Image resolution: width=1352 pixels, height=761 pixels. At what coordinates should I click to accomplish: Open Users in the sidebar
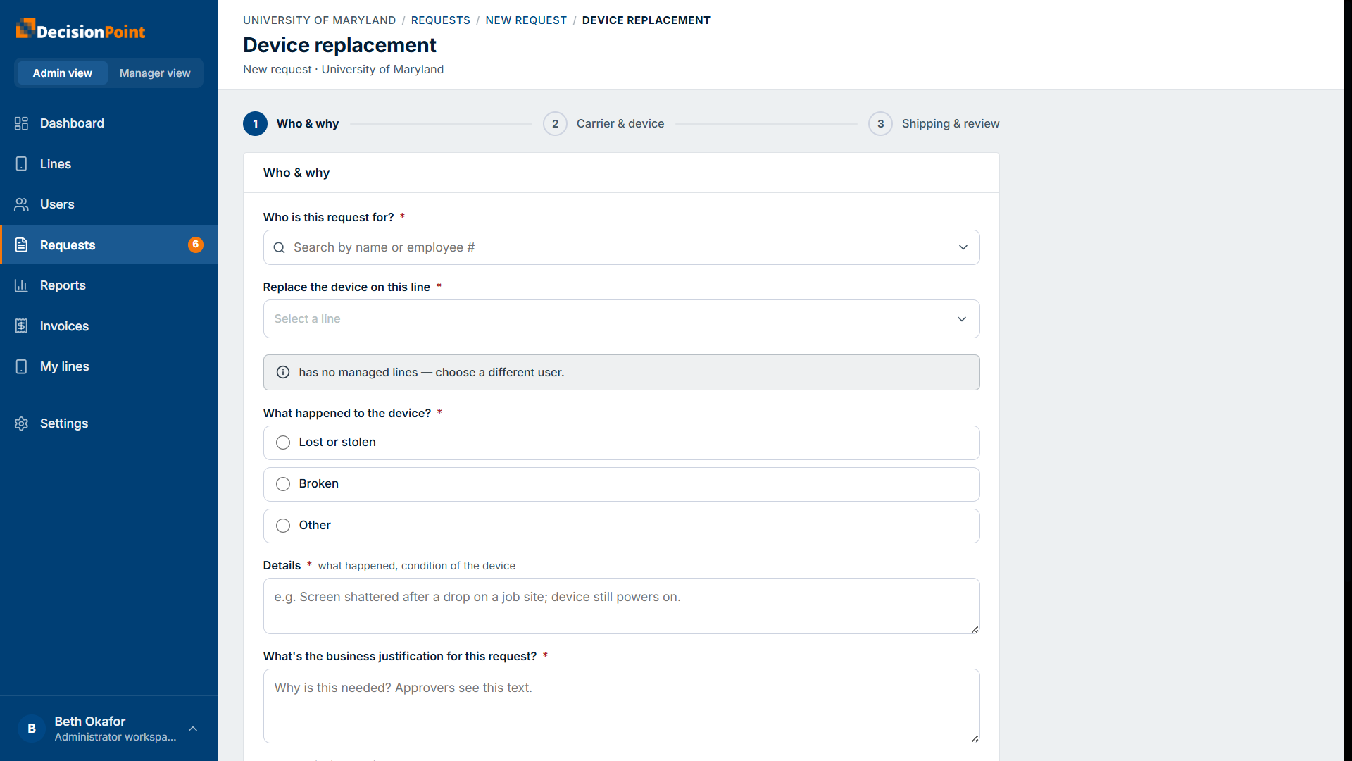point(109,204)
